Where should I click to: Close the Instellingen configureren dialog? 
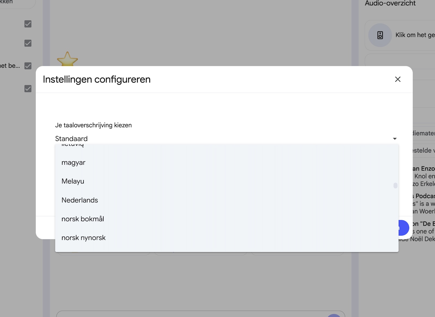[x=397, y=79]
